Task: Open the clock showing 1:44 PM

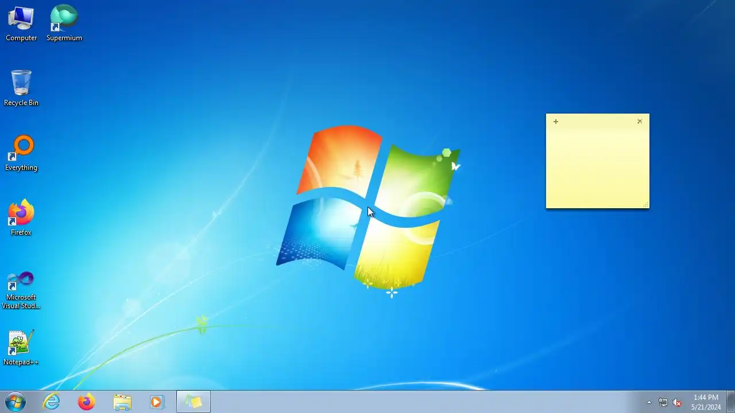Action: click(706, 402)
